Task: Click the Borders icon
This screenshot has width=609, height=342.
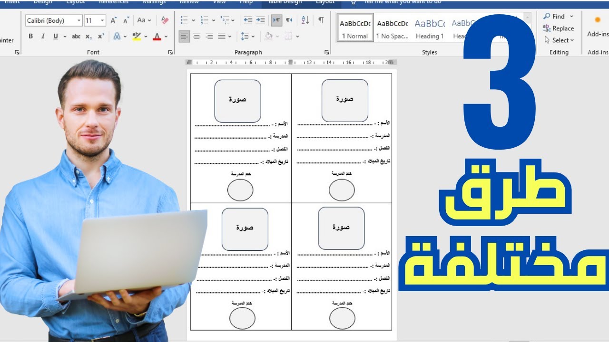Action: (x=288, y=36)
